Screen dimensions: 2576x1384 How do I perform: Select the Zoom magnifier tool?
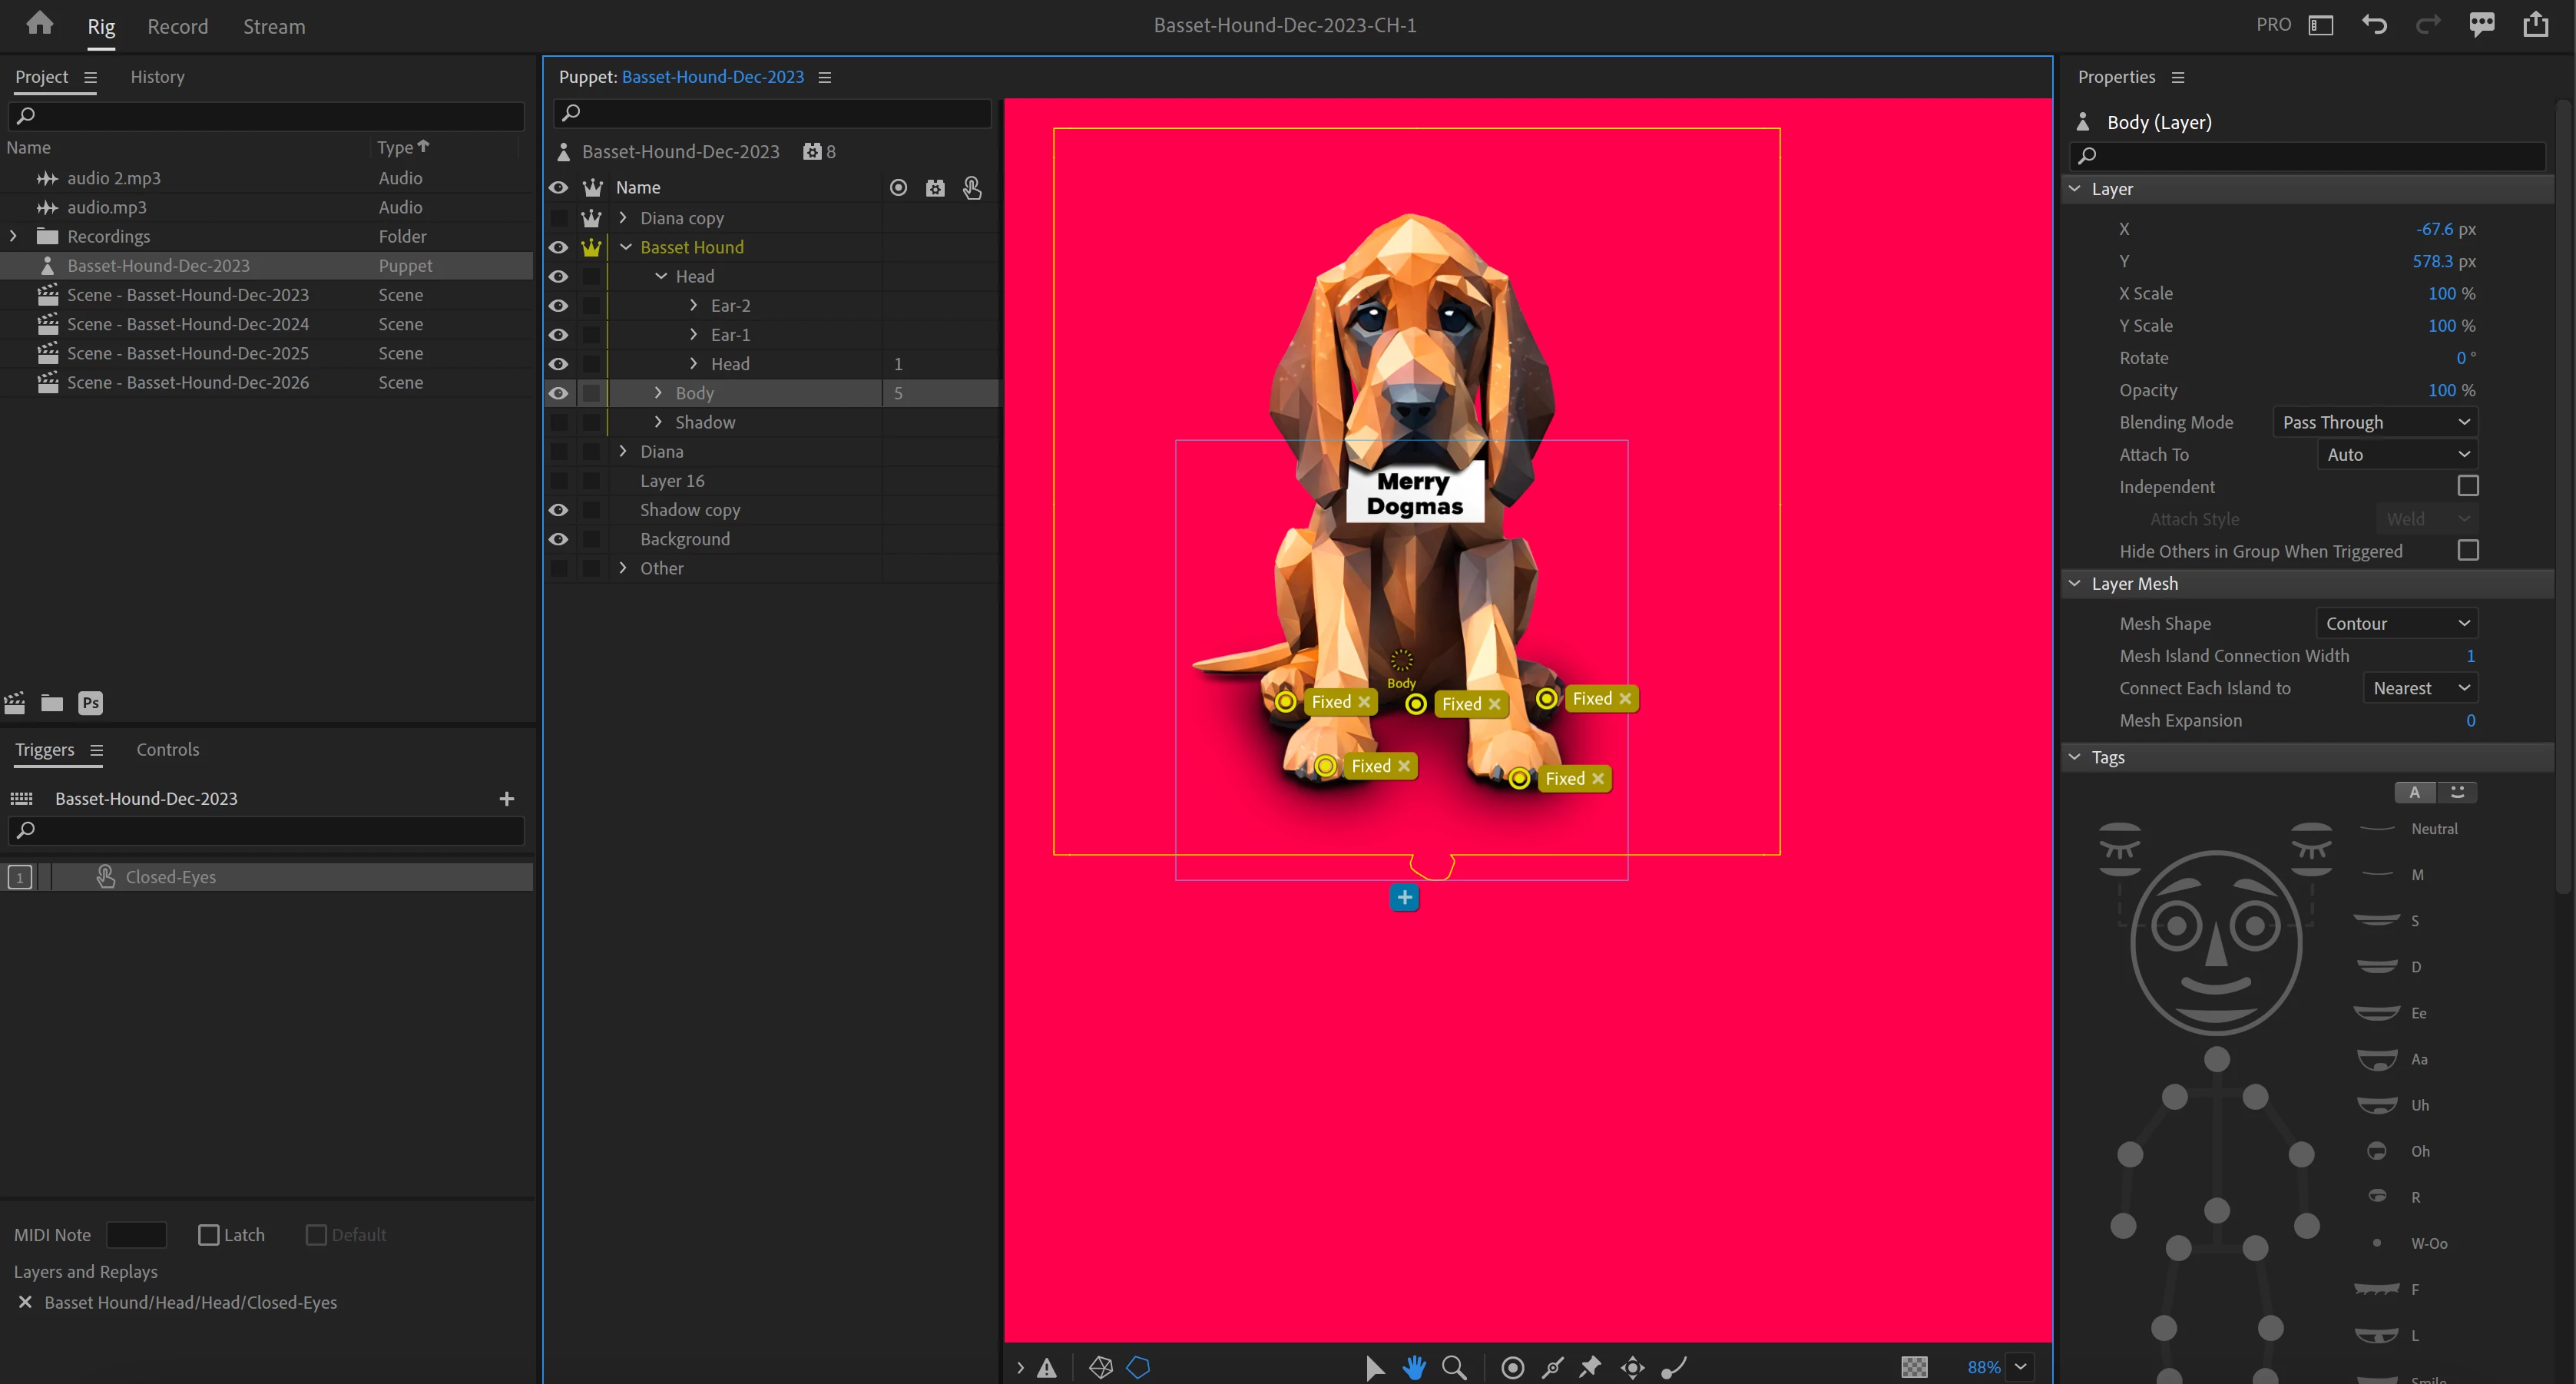pos(1454,1367)
